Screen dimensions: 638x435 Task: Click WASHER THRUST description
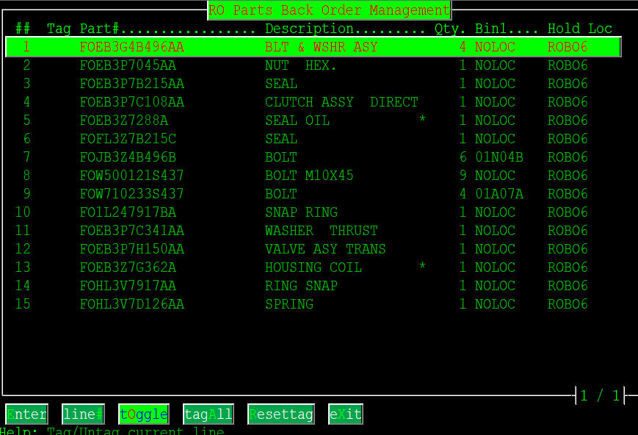click(x=322, y=231)
